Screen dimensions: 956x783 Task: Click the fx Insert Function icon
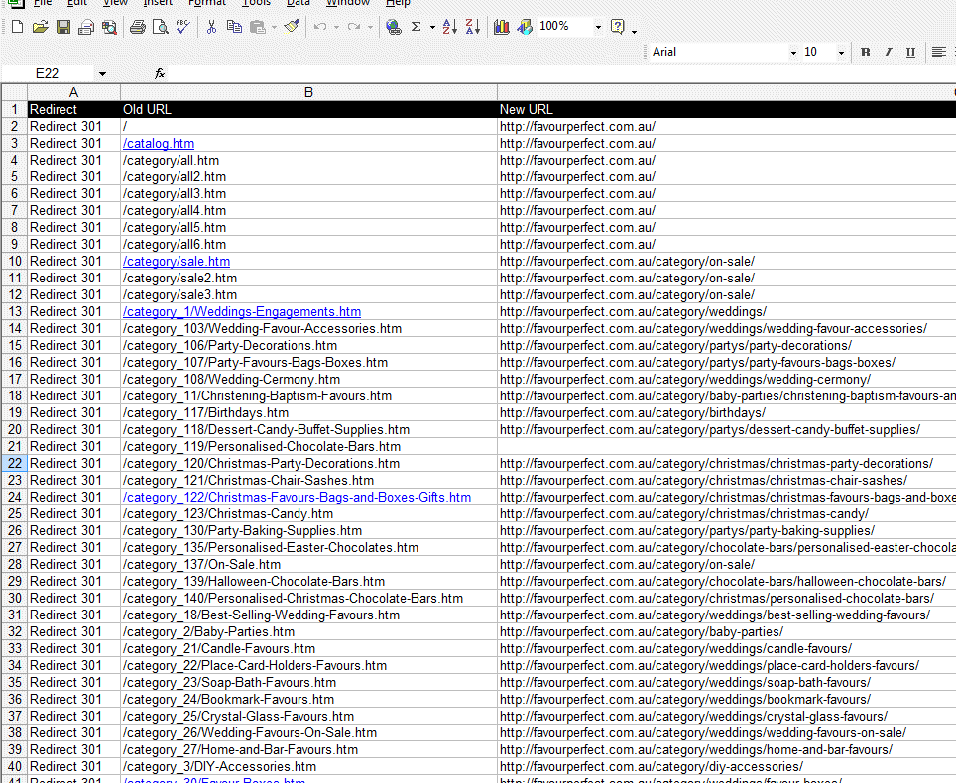tap(159, 73)
